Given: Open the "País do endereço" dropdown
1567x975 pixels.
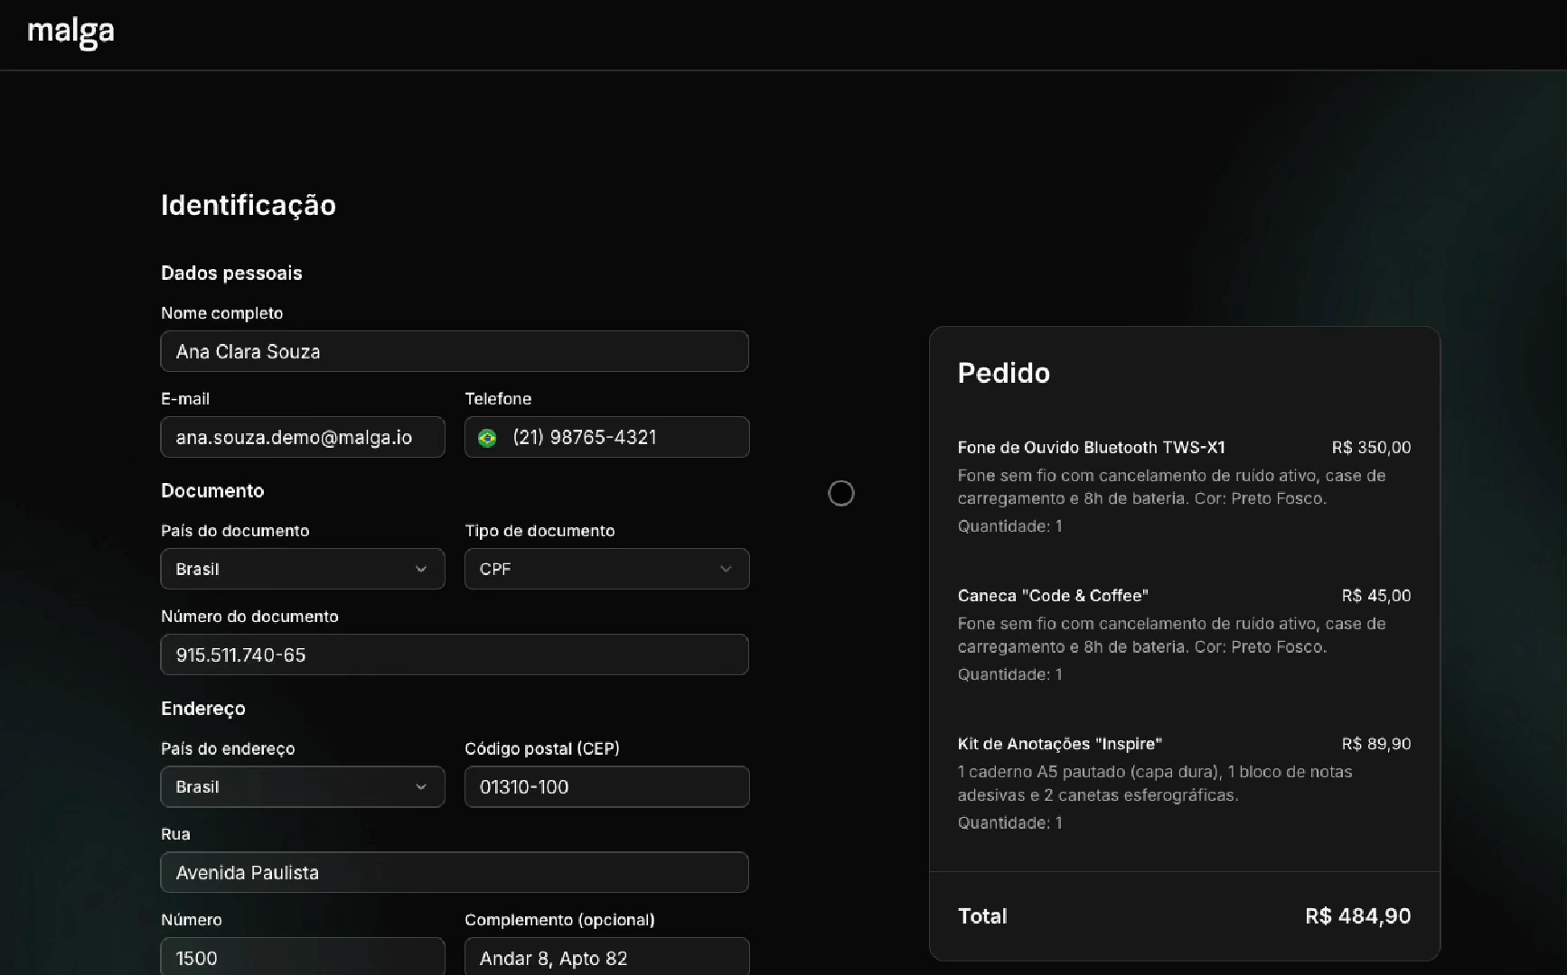Looking at the screenshot, I should tap(302, 786).
